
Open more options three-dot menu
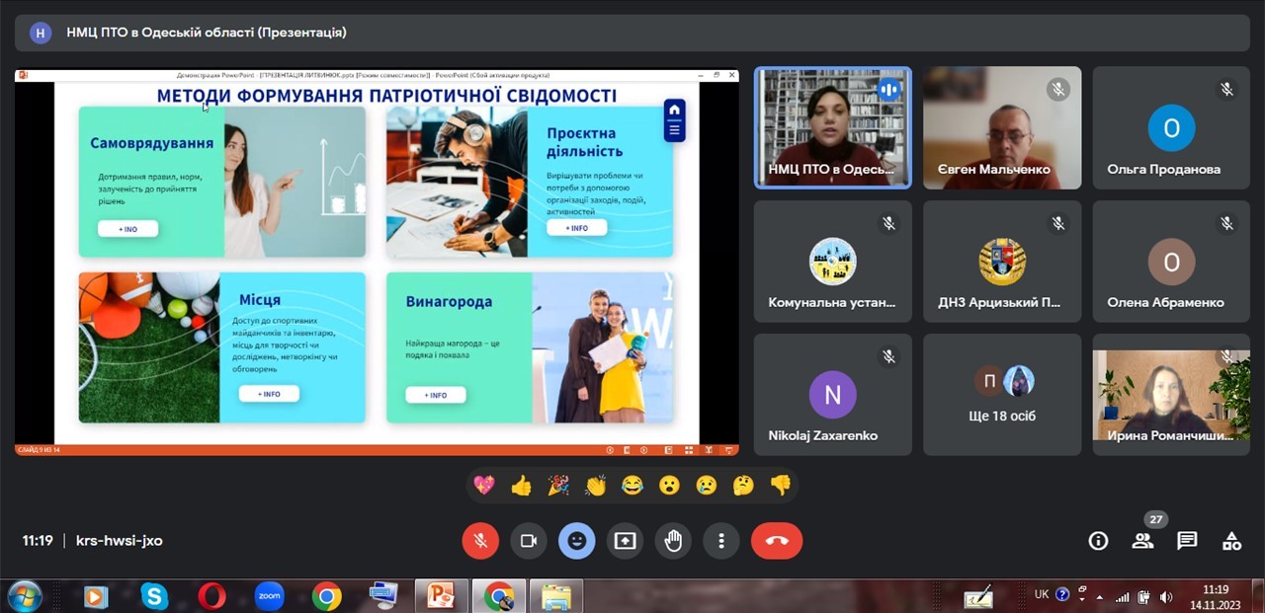(x=721, y=541)
